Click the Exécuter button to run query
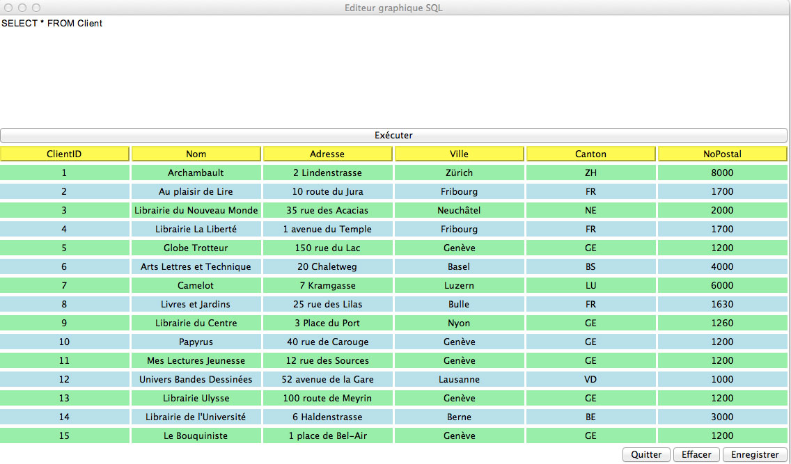The width and height of the screenshot is (791, 464). point(393,135)
